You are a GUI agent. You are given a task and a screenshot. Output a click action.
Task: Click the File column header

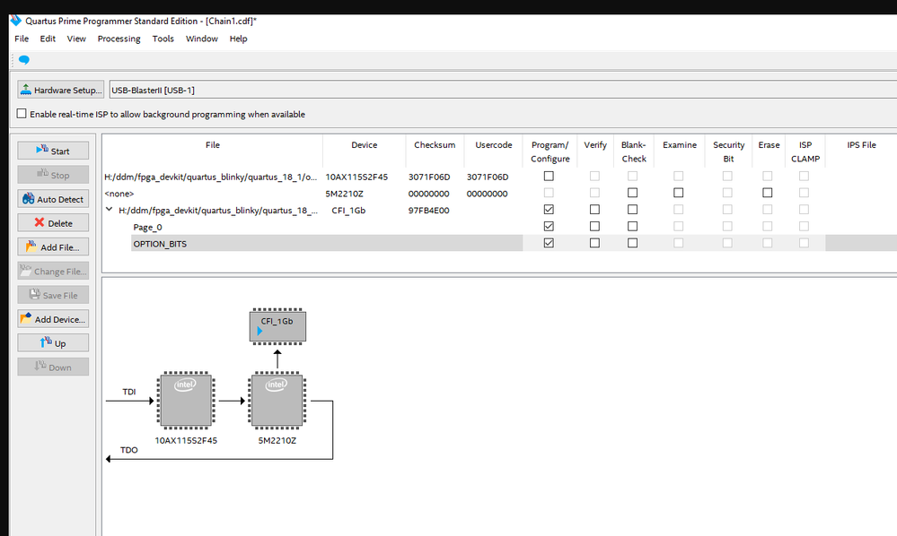(212, 145)
